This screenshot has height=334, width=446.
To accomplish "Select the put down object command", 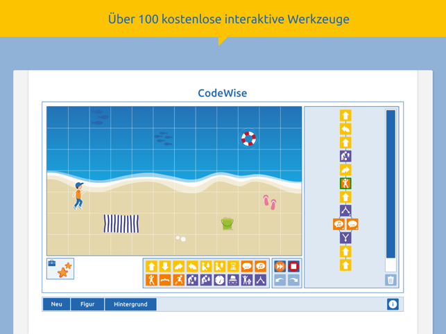I will (206, 280).
